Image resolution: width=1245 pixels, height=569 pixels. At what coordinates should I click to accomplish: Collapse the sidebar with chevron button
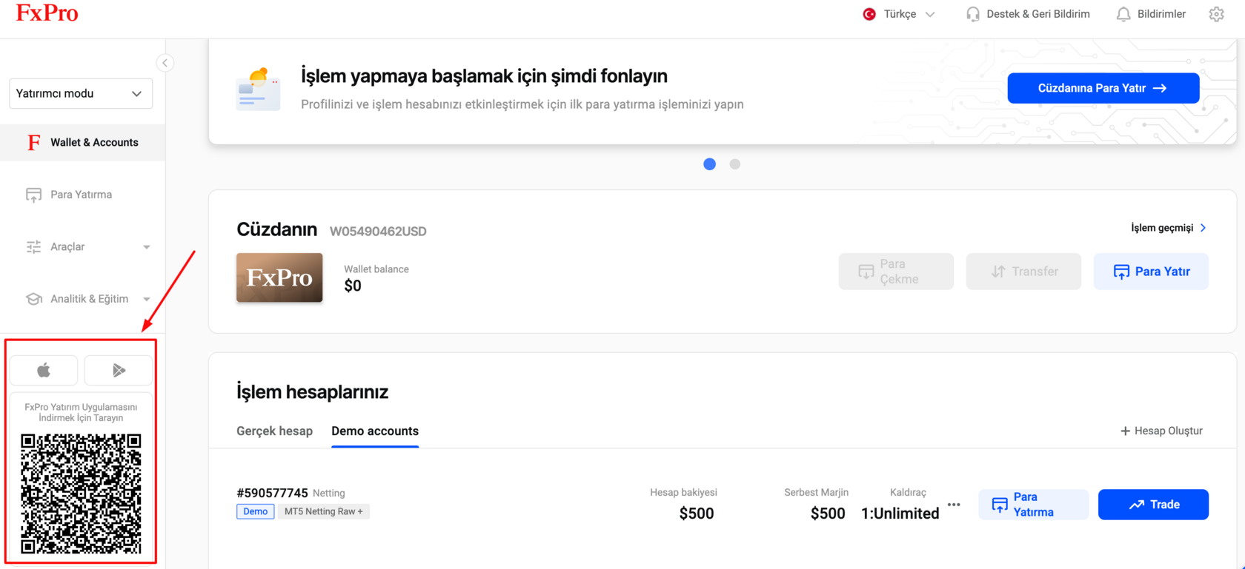(x=165, y=63)
